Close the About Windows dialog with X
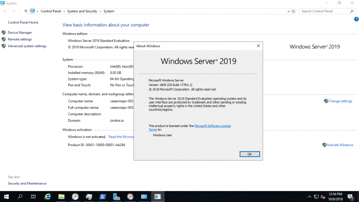Image resolution: width=359 pixels, height=202 pixels. click(258, 46)
